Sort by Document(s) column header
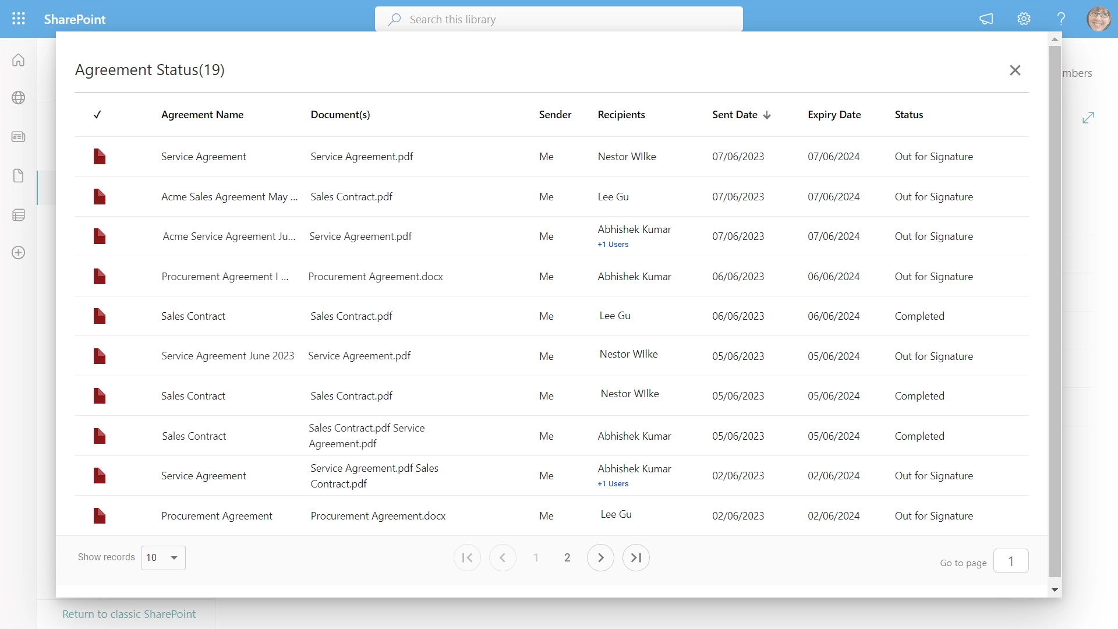Screen dimensions: 1118x629 [340, 115]
